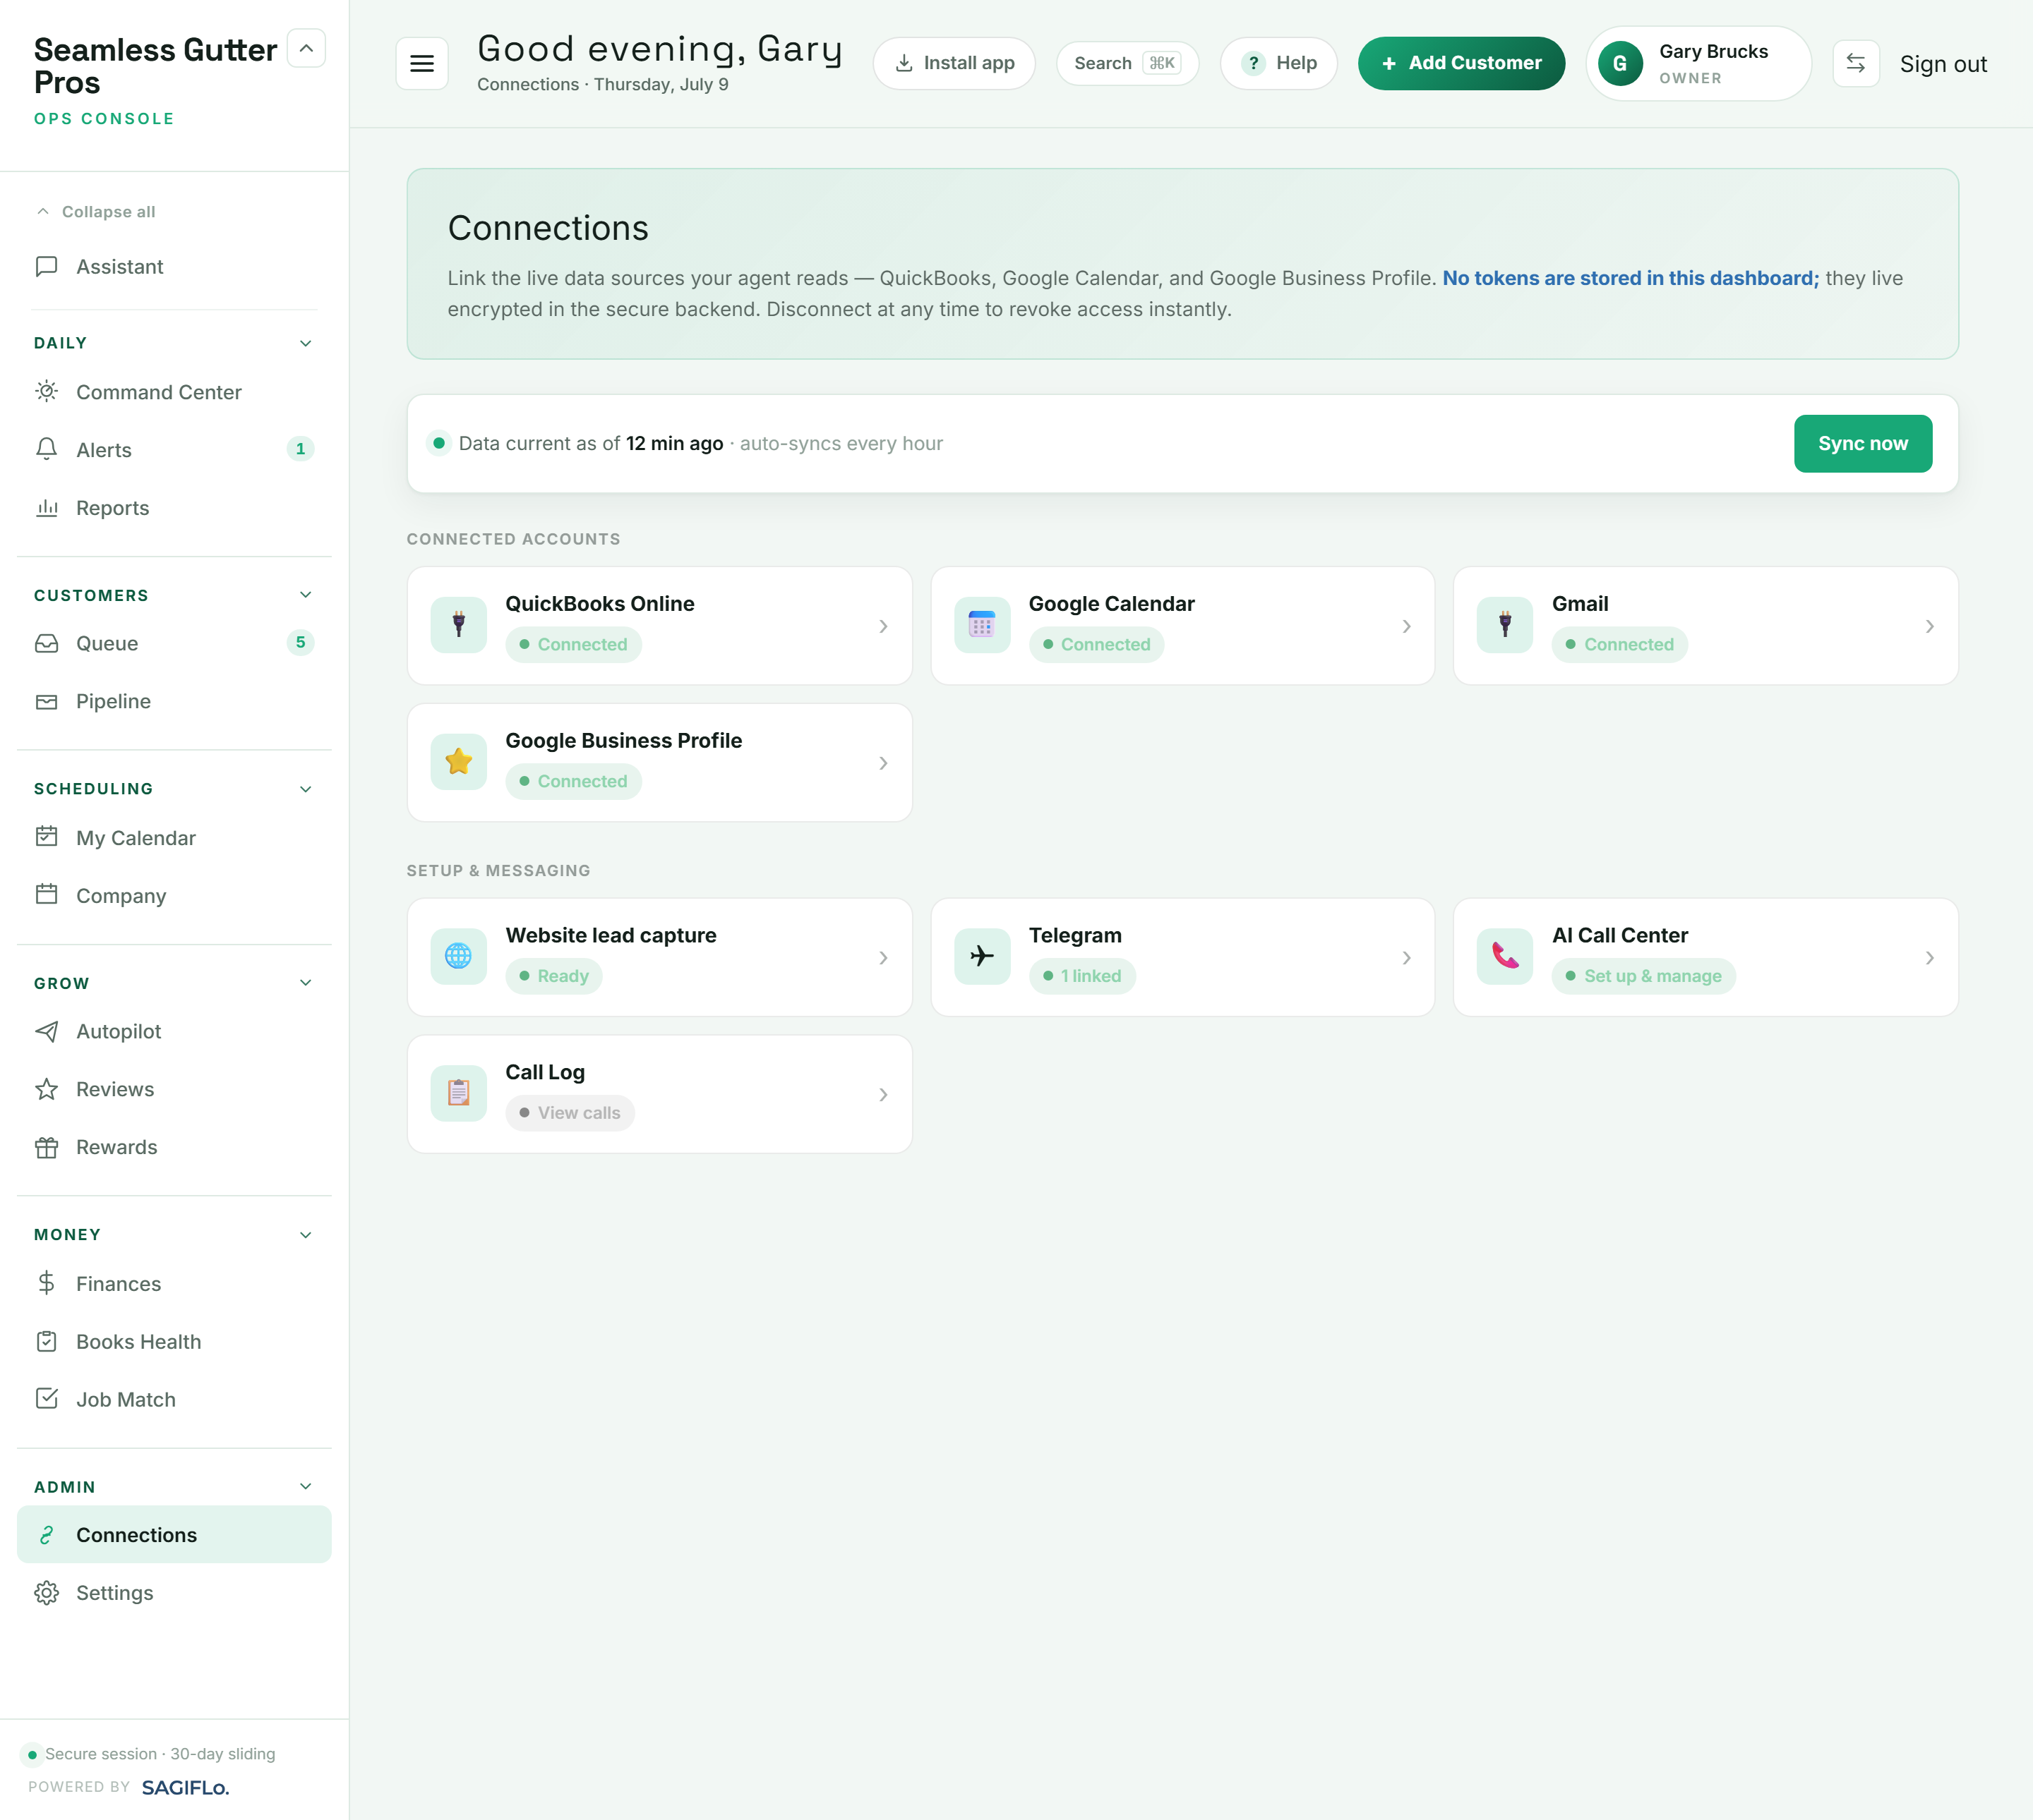Open Call Log card chevron
Viewport: 2033px width, 1820px height.
(x=882, y=1095)
